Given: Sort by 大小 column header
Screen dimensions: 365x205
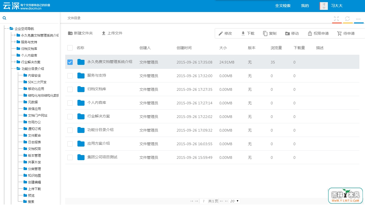Looking at the screenshot, I should 223,48.
